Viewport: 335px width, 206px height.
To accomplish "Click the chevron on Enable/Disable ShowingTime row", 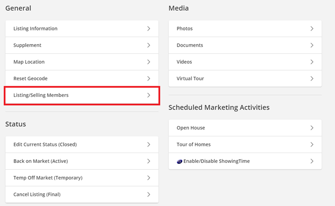I will 312,161.
